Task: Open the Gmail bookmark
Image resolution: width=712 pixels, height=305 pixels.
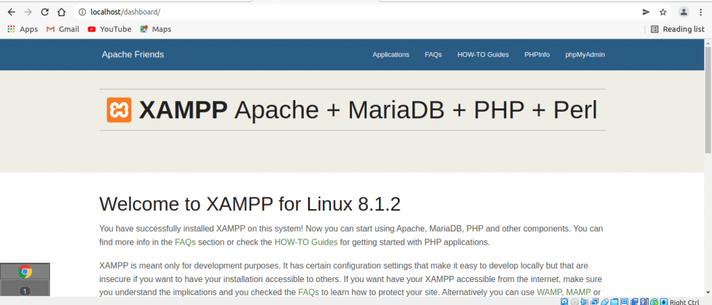Action: pos(63,29)
